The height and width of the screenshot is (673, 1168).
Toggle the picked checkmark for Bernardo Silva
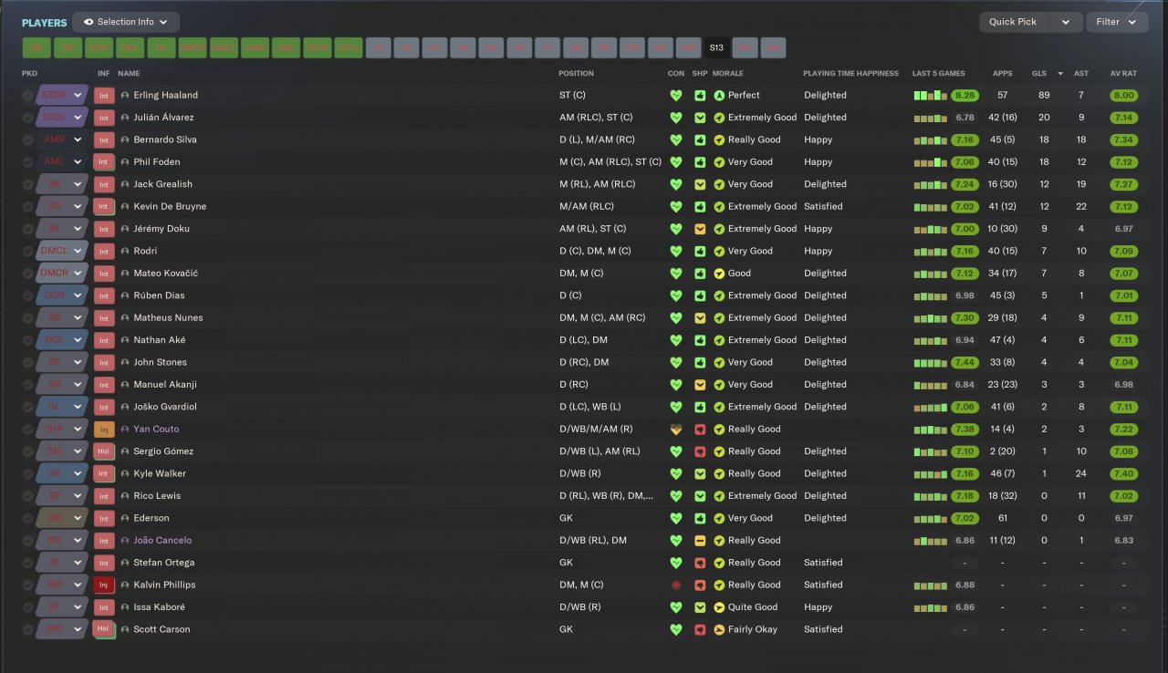tap(27, 140)
